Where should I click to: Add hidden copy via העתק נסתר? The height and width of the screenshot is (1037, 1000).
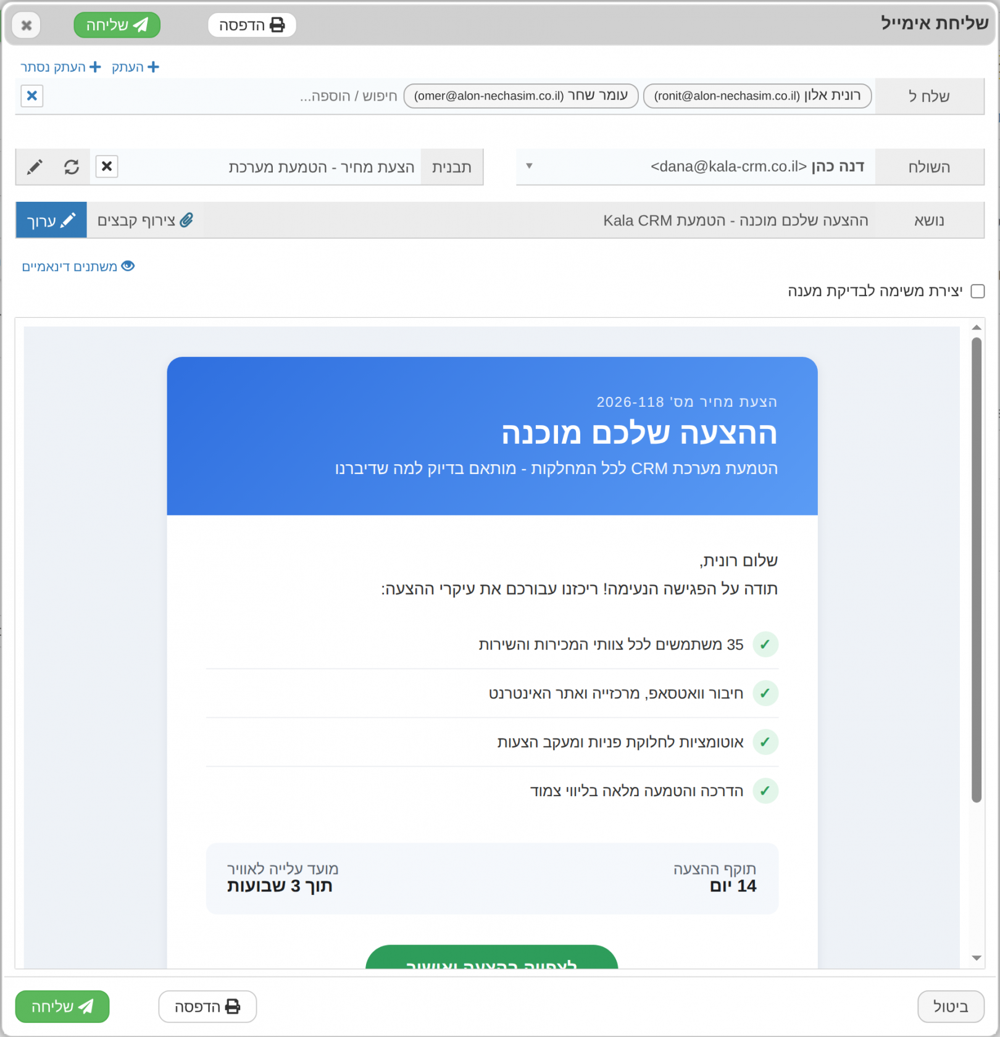(60, 67)
